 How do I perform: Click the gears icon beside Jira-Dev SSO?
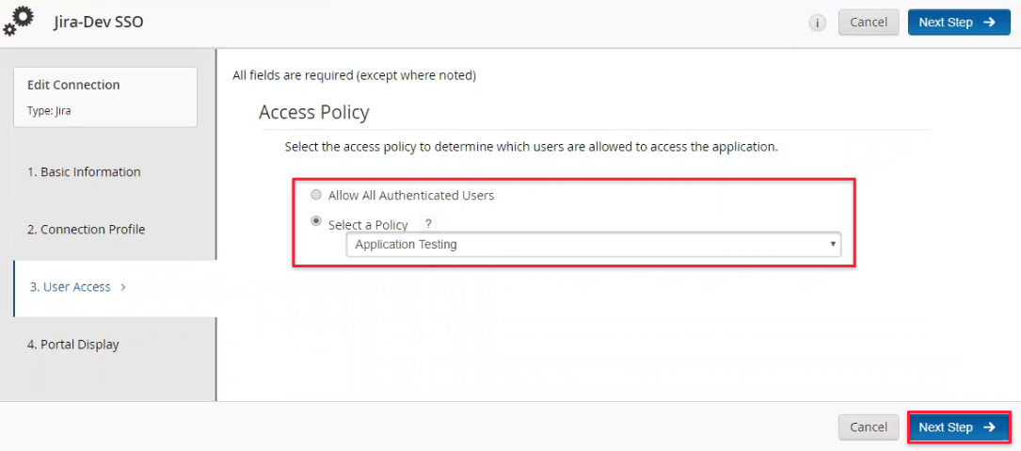pos(19,20)
